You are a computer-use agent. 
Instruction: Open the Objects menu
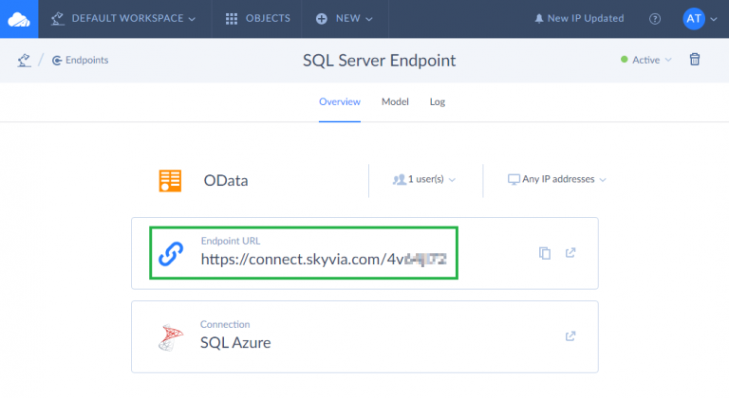257,19
